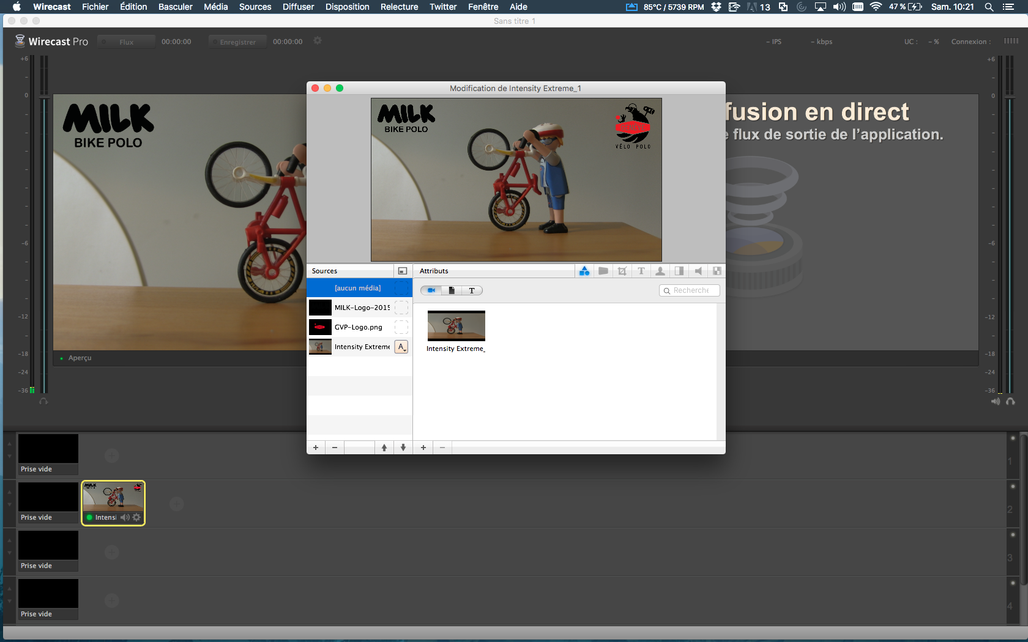This screenshot has width=1028, height=642.
Task: Open the crop attributes tab icon
Action: [x=622, y=271]
